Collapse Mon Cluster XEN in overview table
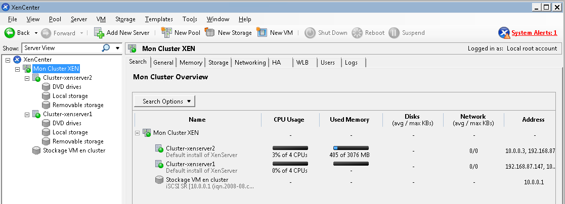This screenshot has height=204, width=565. click(138, 133)
